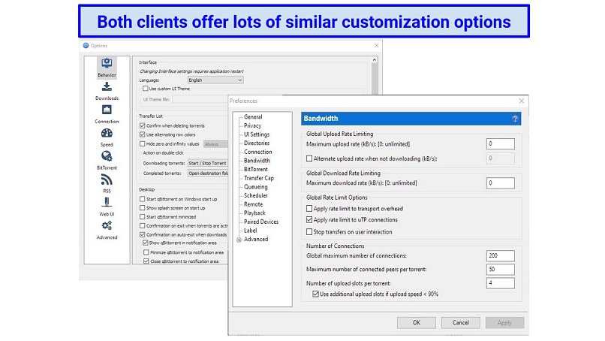This screenshot has height=341, width=605.
Task: Toggle Use alternating row colors
Action: tap(143, 134)
